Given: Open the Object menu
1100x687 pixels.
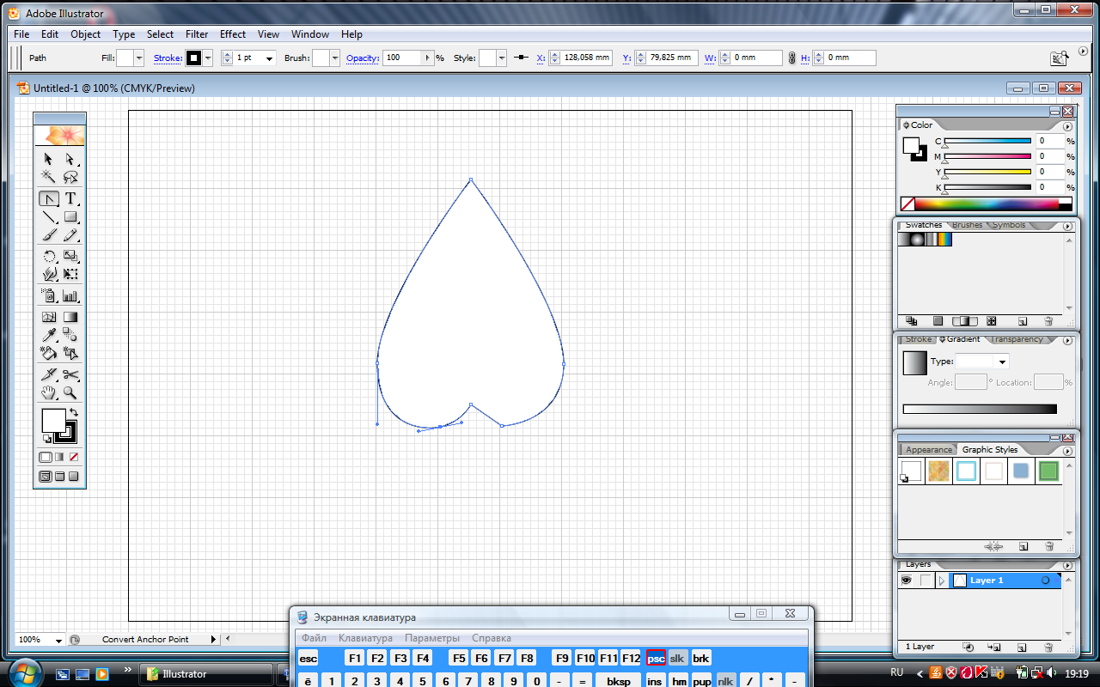Looking at the screenshot, I should pos(86,34).
